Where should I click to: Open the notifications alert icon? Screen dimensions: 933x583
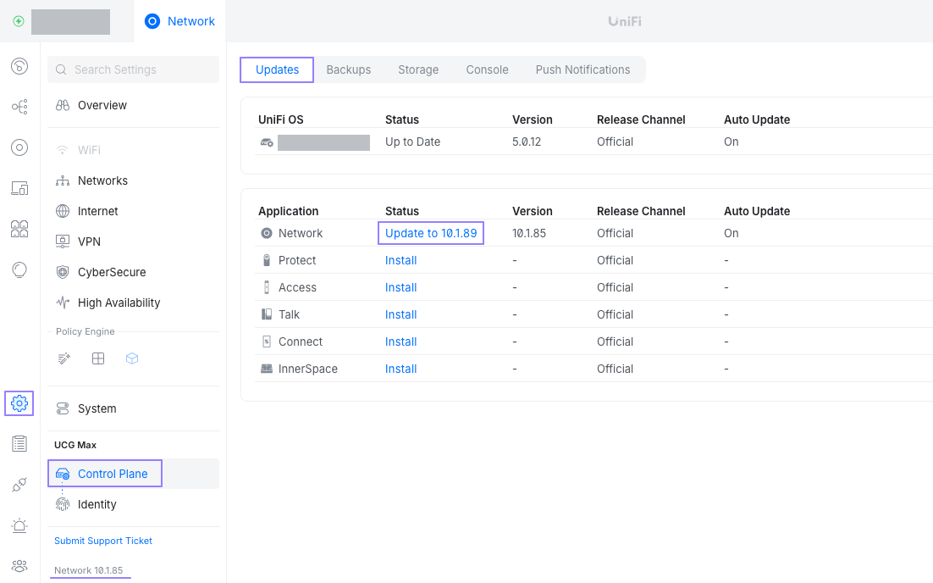19,525
